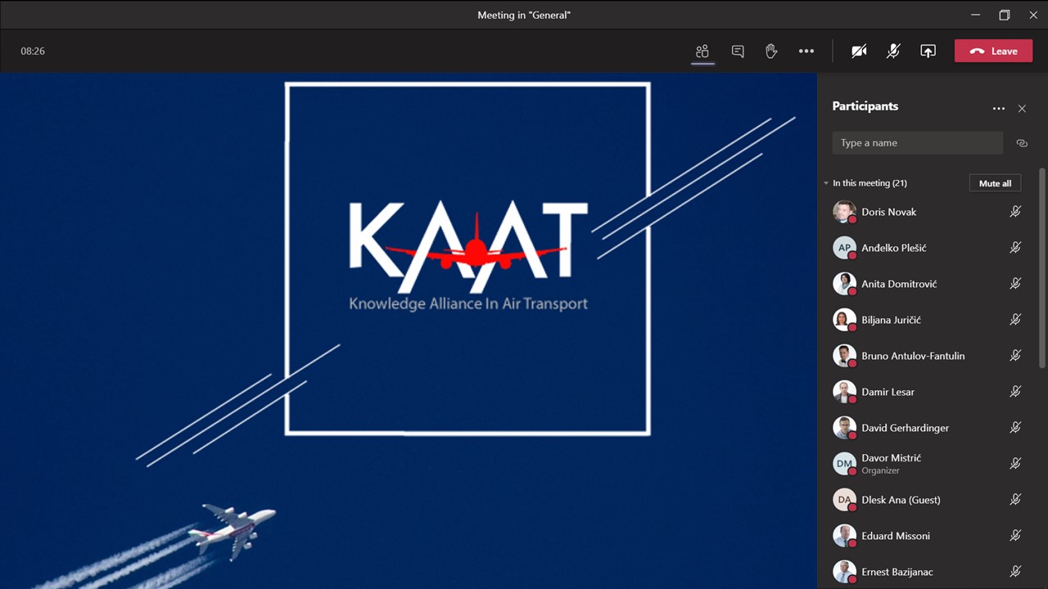Unmute your microphone in meeting toolbar
Image resolution: width=1048 pixels, height=589 pixels.
(893, 51)
